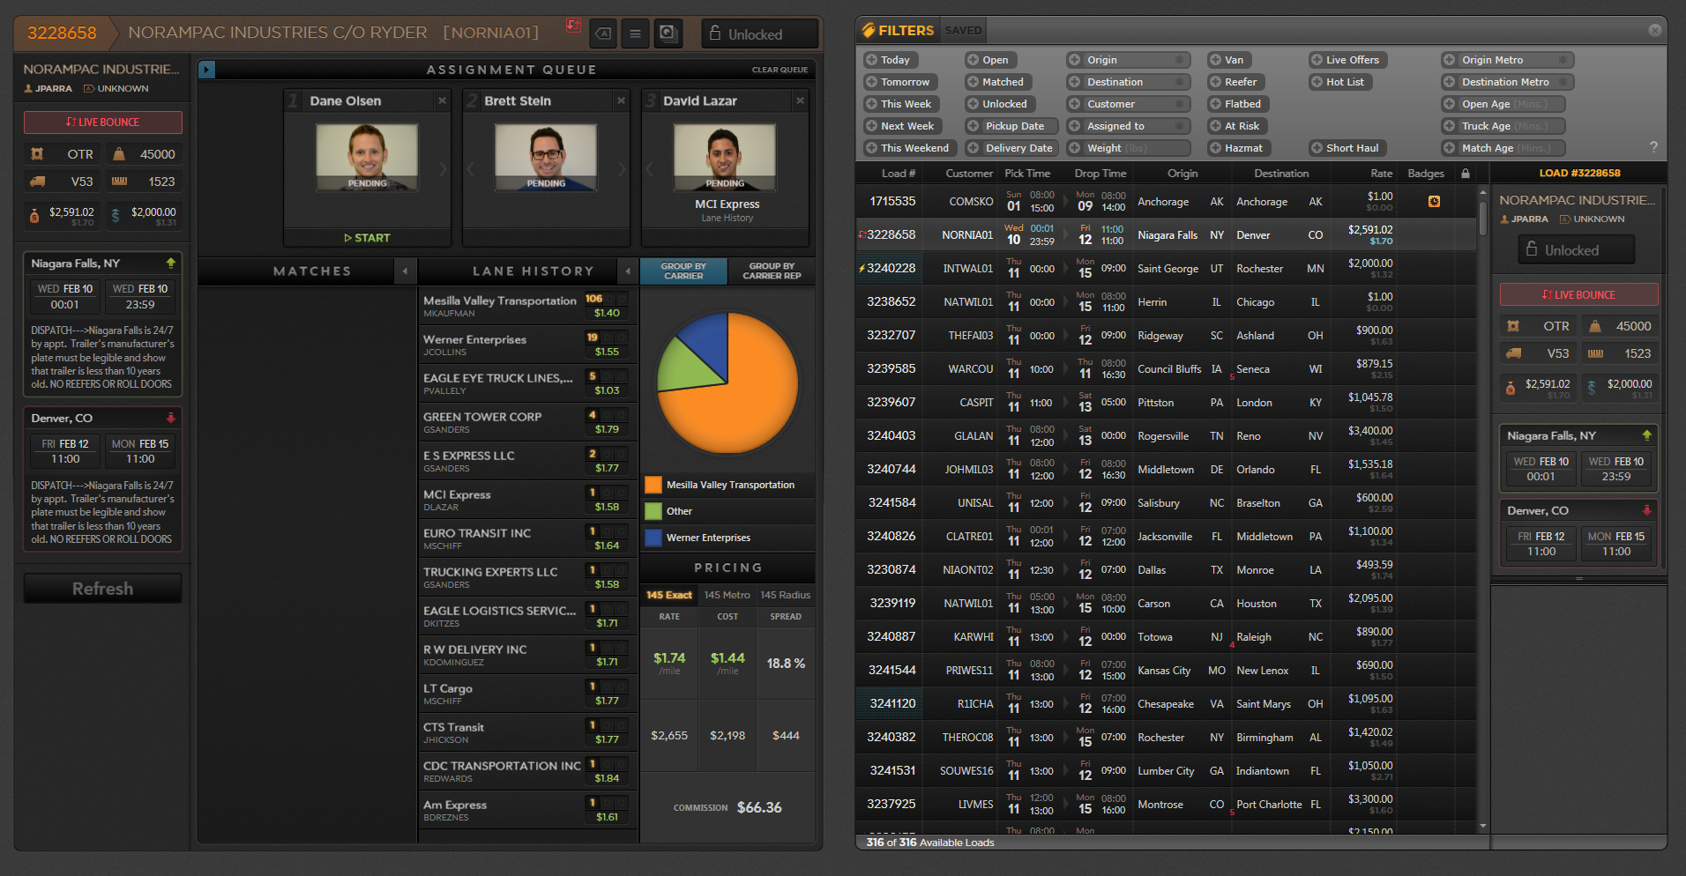Viewport: 1686px width, 876px height.
Task: Toggle the Live Offers filter
Action: [1347, 60]
